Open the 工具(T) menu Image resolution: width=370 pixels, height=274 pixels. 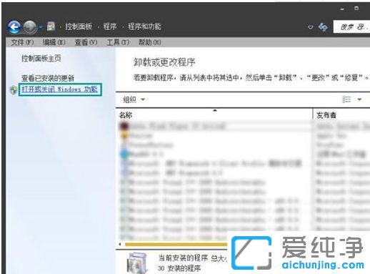(118, 42)
